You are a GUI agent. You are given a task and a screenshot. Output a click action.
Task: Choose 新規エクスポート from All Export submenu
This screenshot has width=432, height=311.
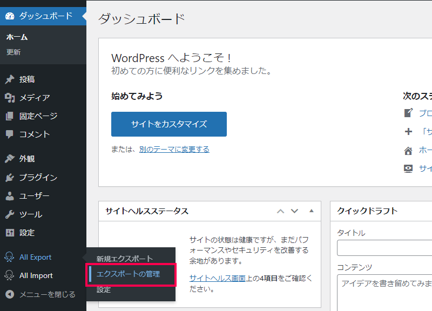[x=124, y=259]
